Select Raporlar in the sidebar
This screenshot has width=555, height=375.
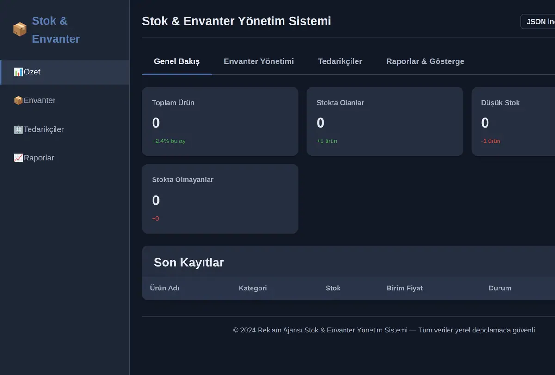coord(65,158)
